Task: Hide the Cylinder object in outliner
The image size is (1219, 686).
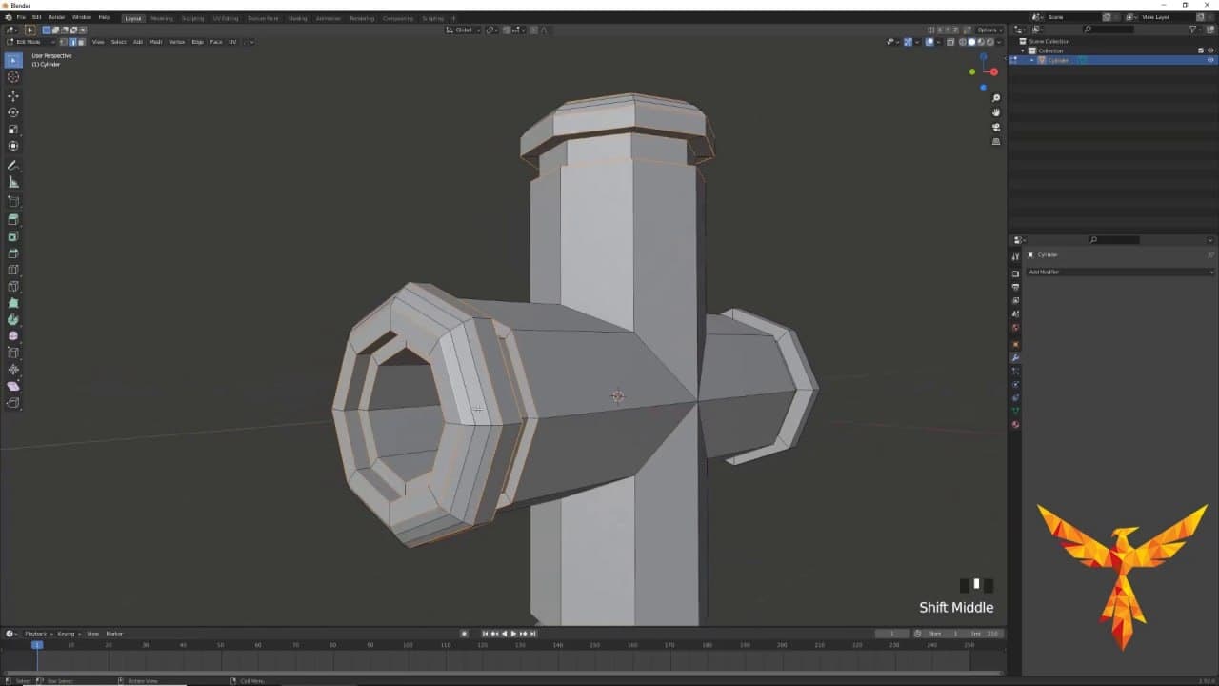Action: click(1210, 60)
